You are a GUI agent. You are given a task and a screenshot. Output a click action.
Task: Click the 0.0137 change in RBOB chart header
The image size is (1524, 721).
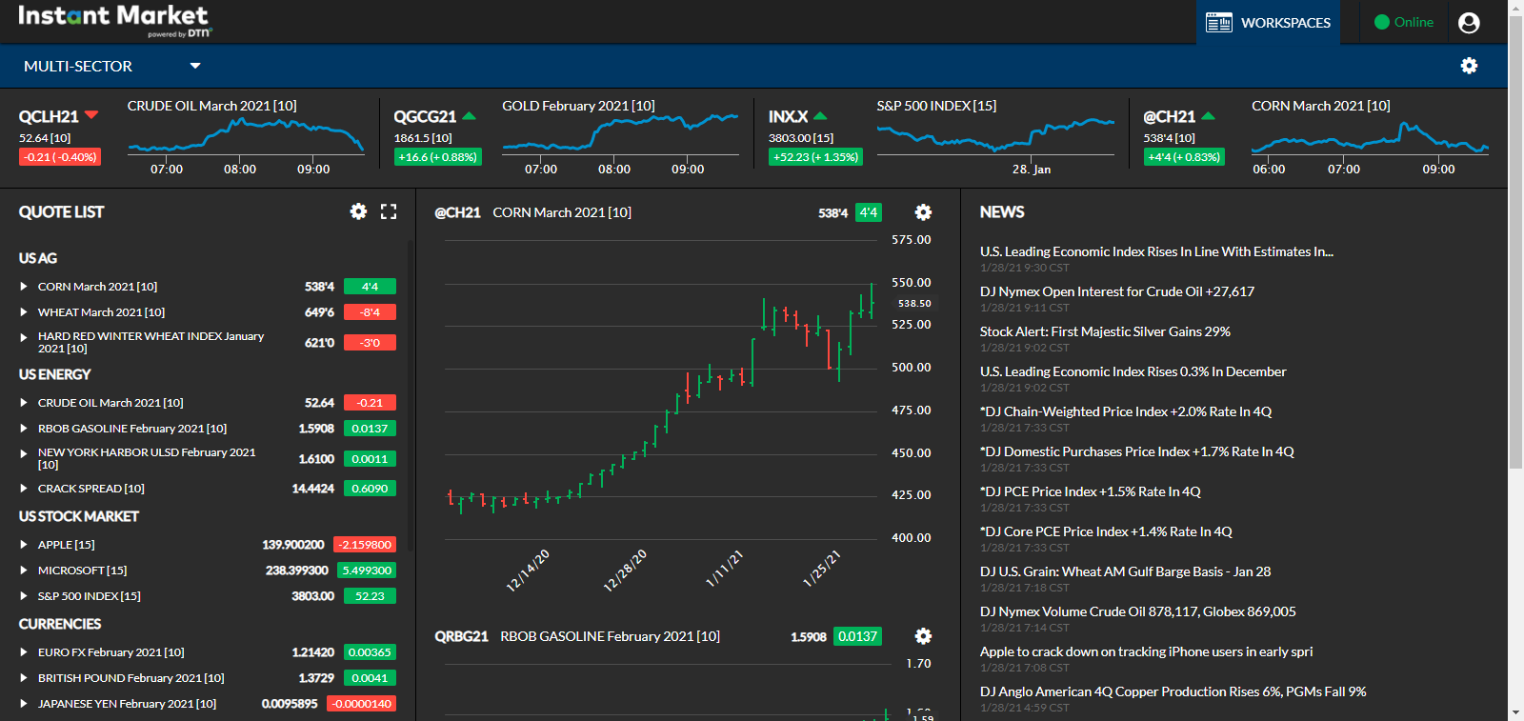pyautogui.click(x=857, y=636)
